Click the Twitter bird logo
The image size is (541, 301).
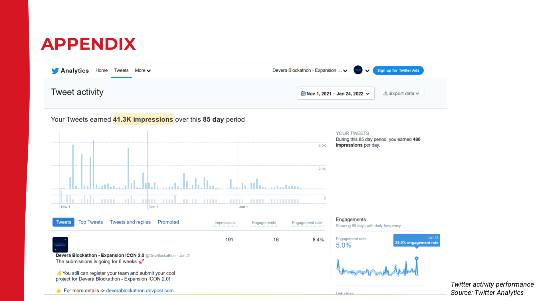click(55, 71)
